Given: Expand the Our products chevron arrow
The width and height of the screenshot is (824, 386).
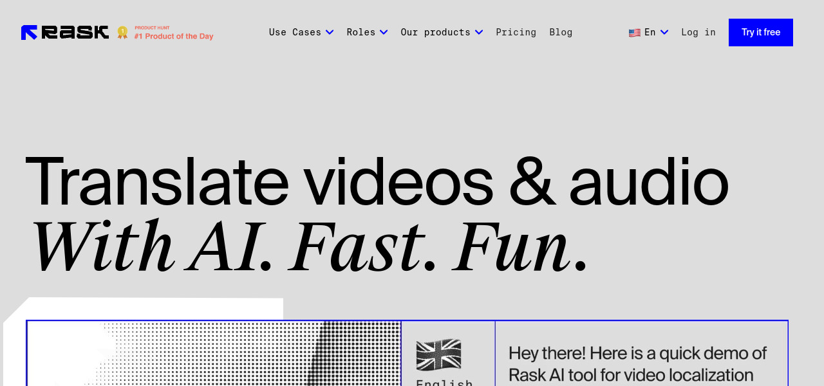Looking at the screenshot, I should 479,32.
